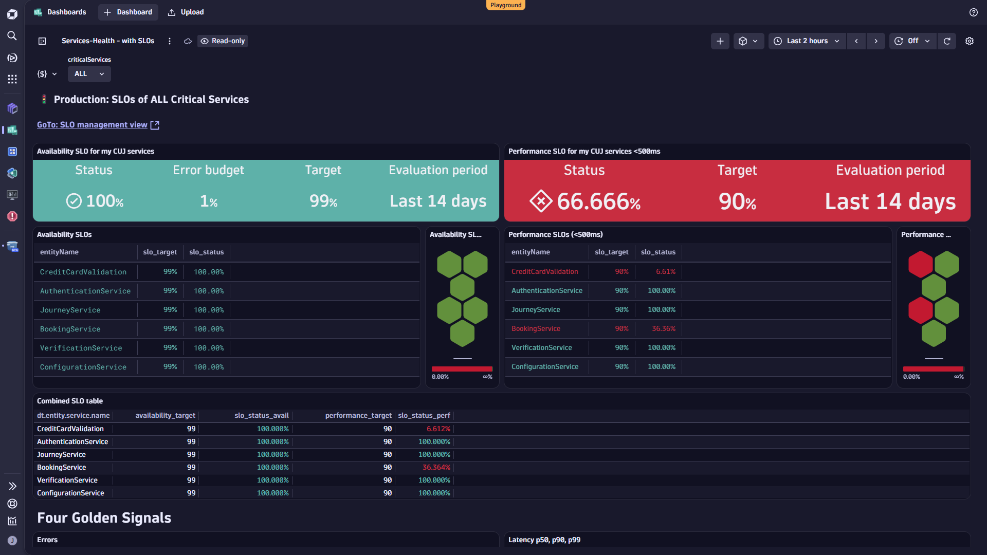
Task: Open dashboard settings gear icon
Action: tap(970, 41)
